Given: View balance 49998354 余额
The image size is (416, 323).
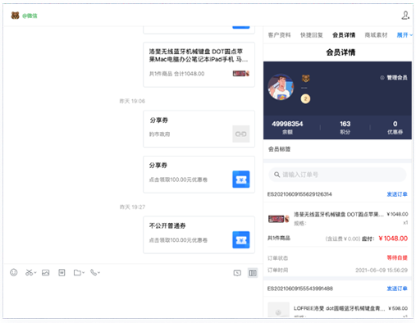Looking at the screenshot, I should pos(287,127).
